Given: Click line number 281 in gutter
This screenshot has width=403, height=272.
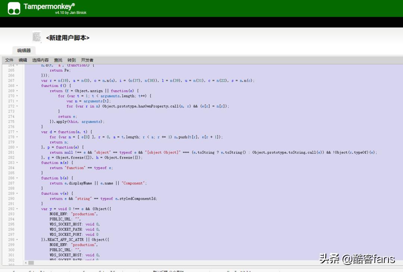Looking at the screenshot, I should pyautogui.click(x=11, y=153).
